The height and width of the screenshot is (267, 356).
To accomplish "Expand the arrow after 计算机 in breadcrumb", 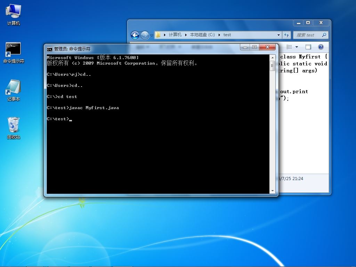I will point(186,35).
